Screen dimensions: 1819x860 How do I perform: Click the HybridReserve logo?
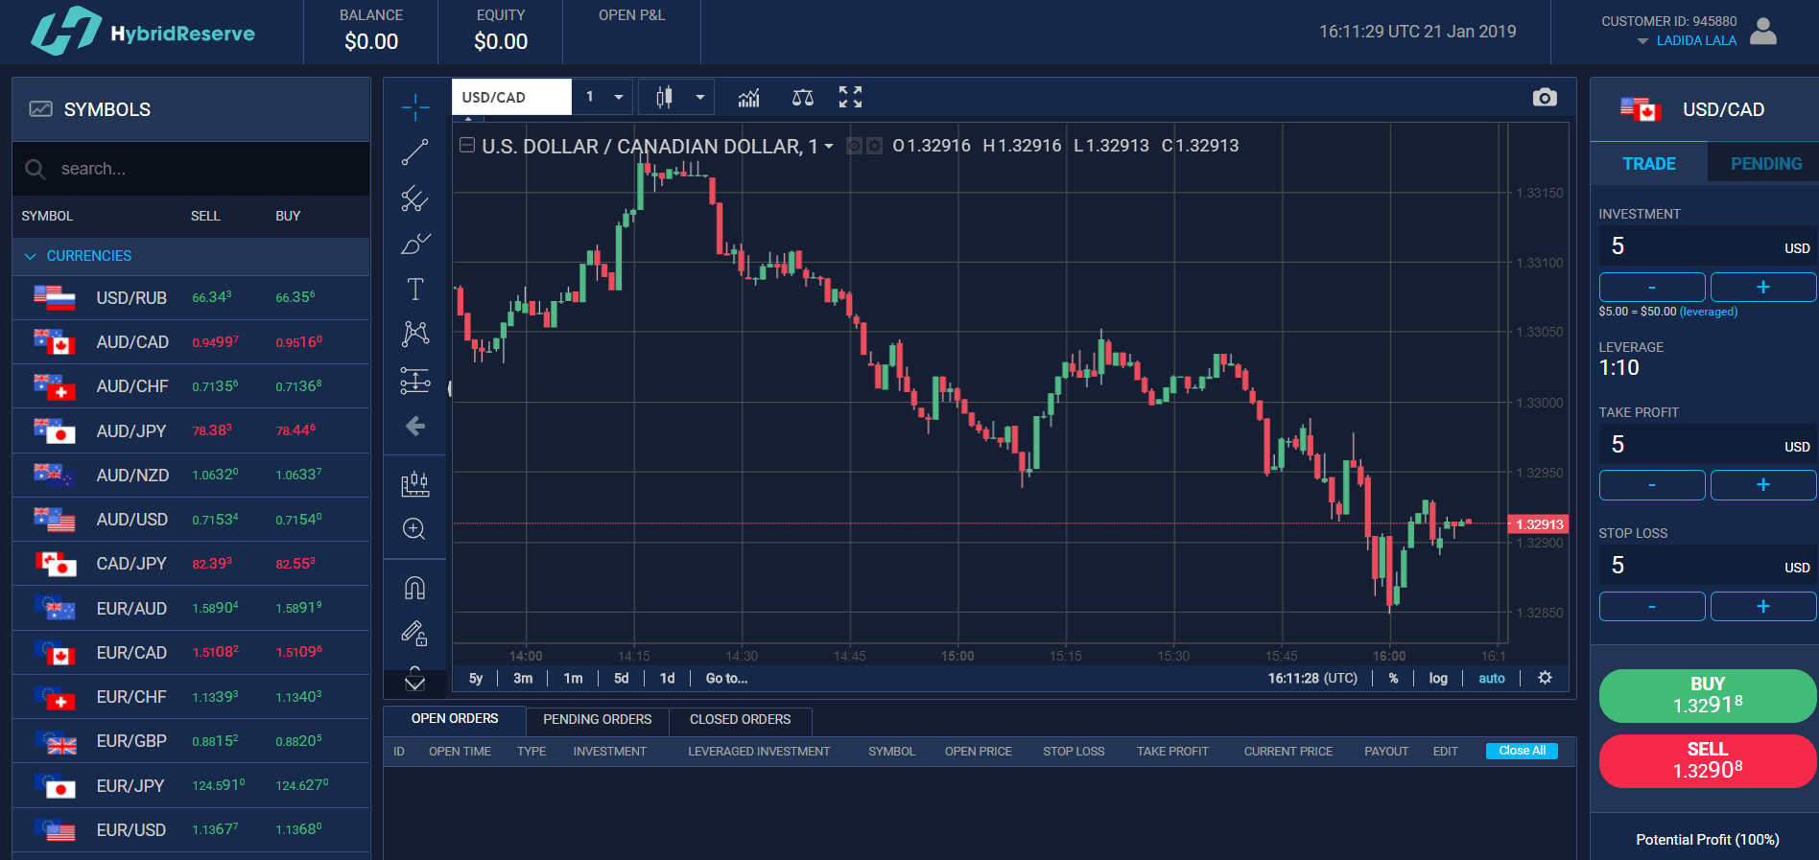tap(143, 32)
